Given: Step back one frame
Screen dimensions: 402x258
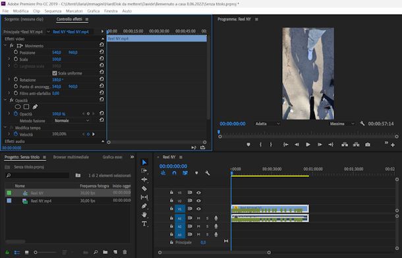Looking at the screenshot, I should point(297,145).
